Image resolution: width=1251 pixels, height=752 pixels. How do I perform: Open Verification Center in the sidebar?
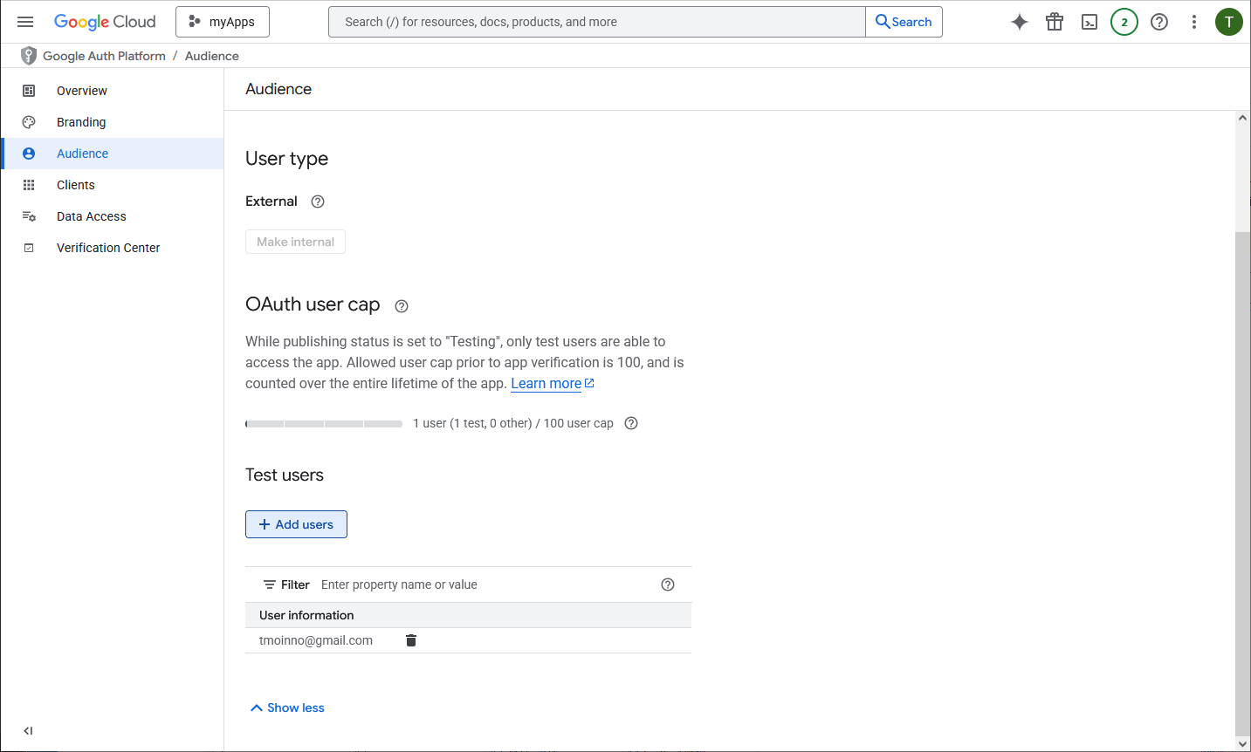click(x=108, y=248)
